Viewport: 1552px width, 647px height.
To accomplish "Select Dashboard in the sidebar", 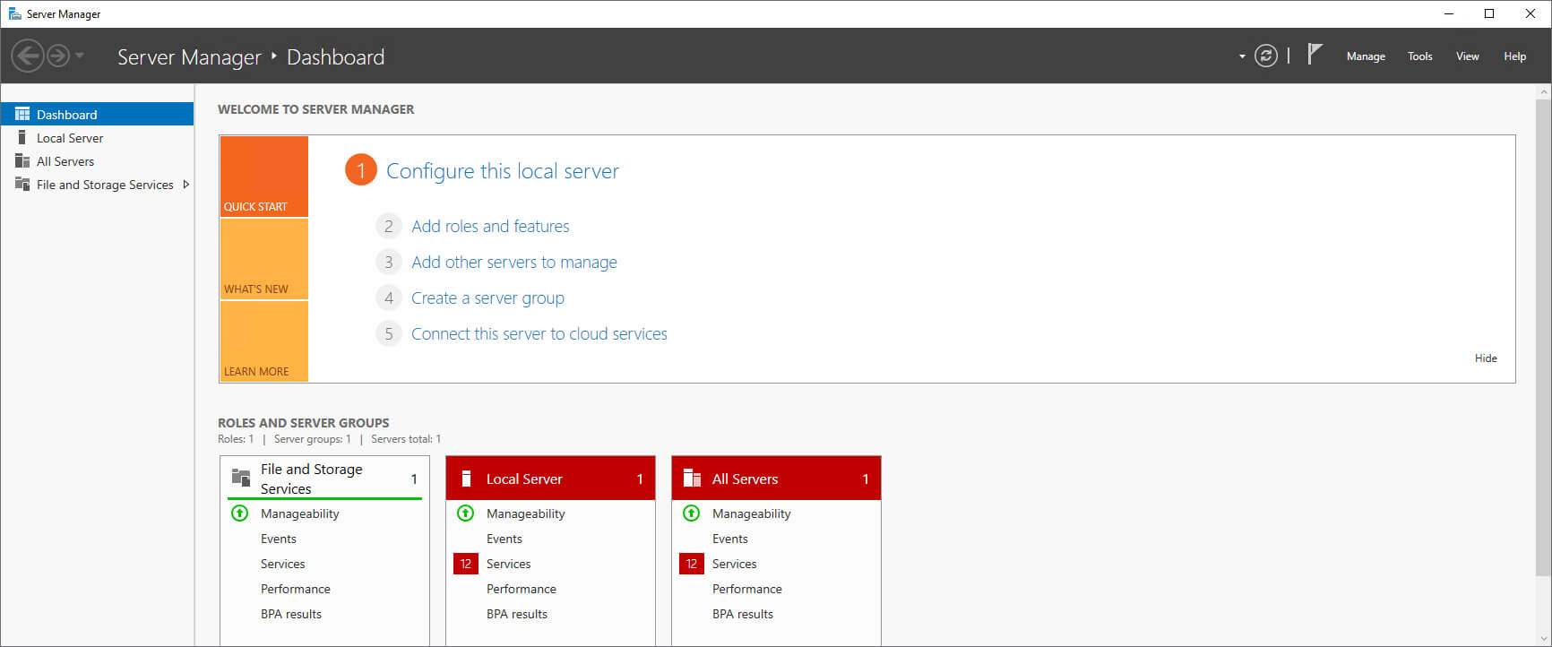I will (x=97, y=114).
